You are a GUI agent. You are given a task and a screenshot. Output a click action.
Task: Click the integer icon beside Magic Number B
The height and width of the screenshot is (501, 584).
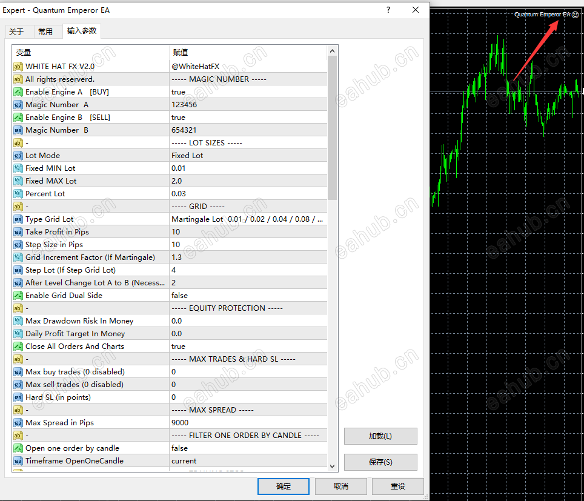pyautogui.click(x=18, y=130)
